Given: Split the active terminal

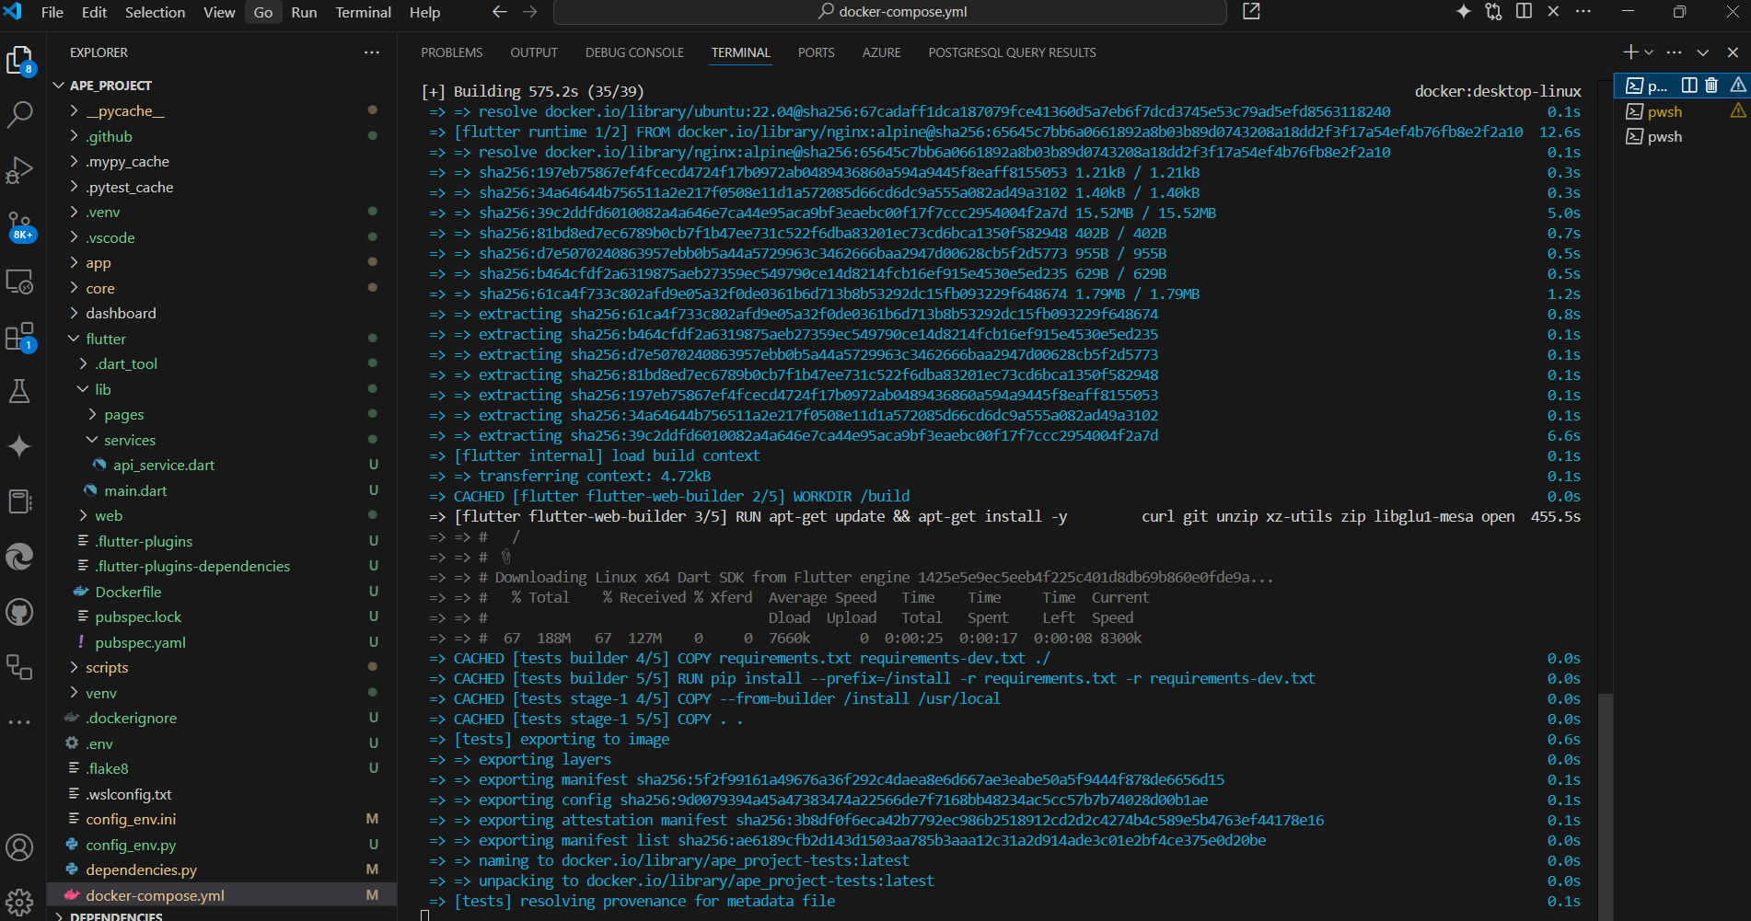Looking at the screenshot, I should click(x=1689, y=86).
